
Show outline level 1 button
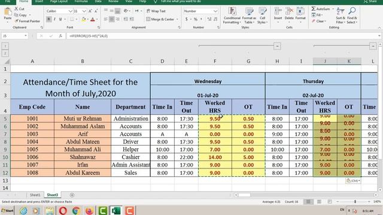(5, 46)
